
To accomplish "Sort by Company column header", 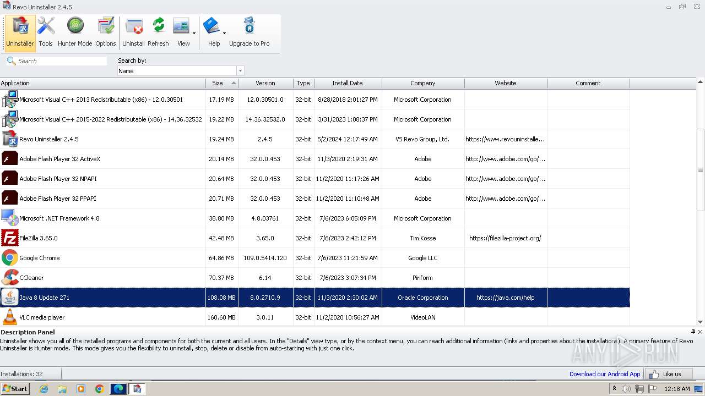I will click(x=423, y=83).
